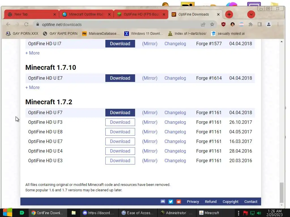Download OptiFine HD U E3

pos(120,160)
